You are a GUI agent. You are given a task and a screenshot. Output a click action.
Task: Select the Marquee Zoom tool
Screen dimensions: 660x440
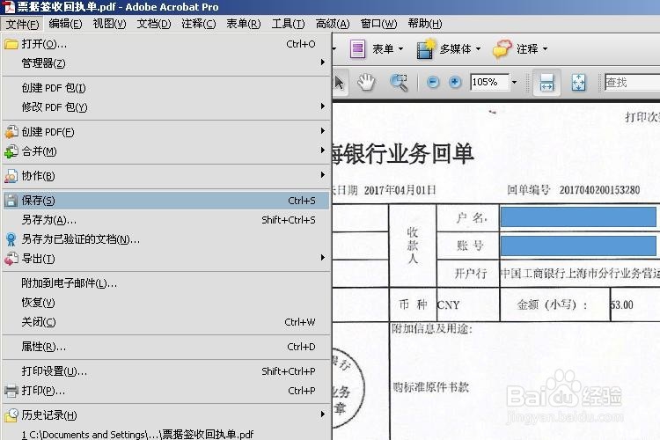399,83
